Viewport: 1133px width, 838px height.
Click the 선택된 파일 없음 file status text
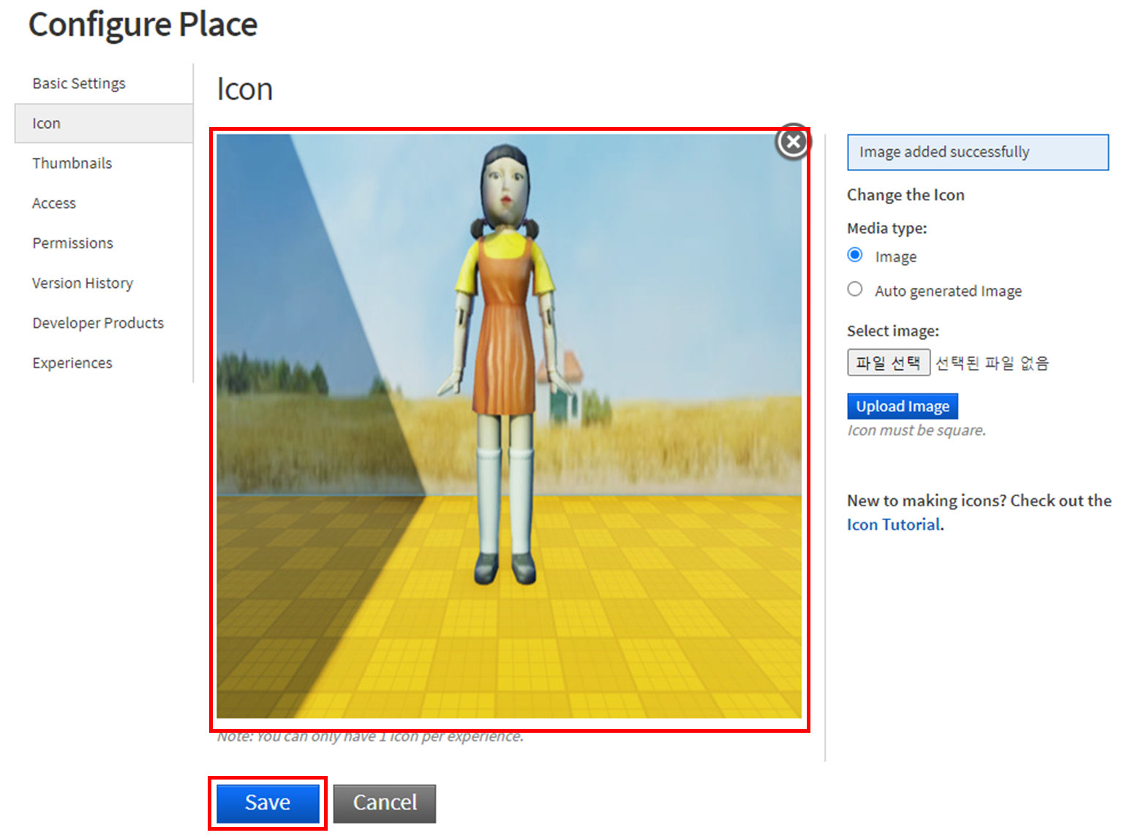click(992, 363)
